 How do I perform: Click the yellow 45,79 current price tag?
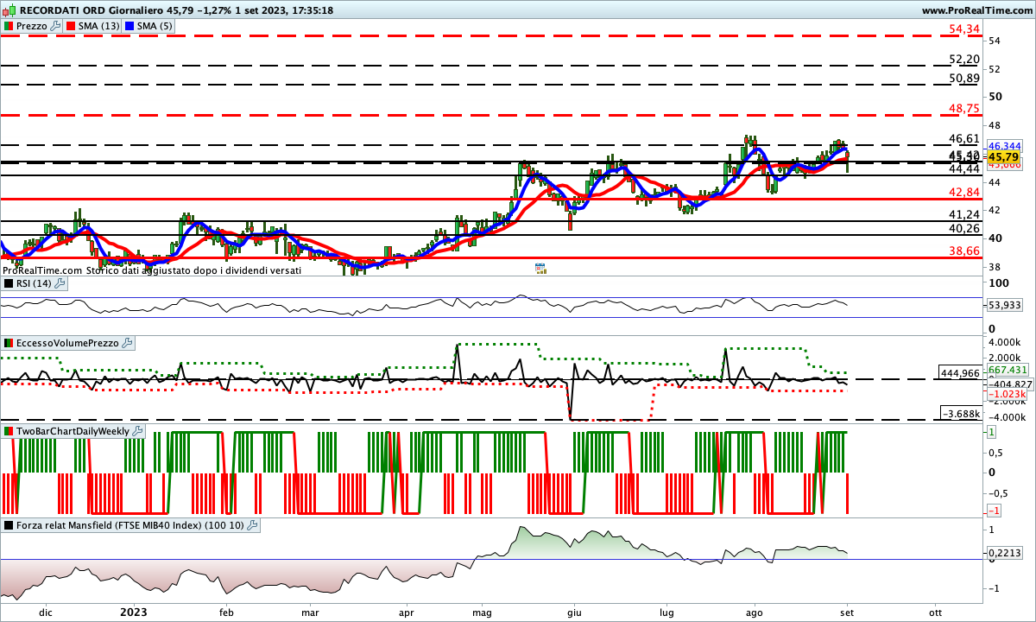[1001, 157]
